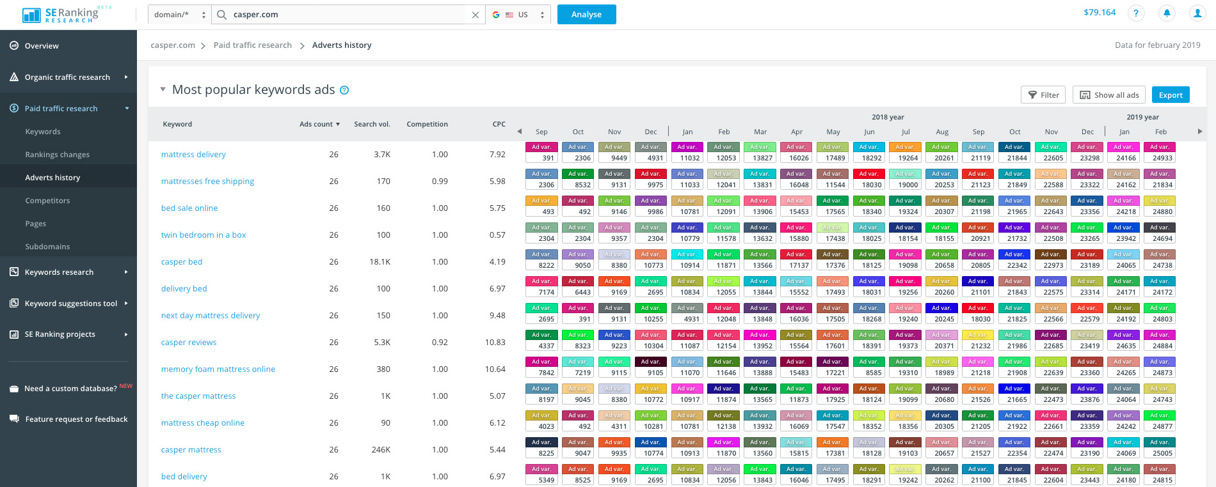This screenshot has width=1216, height=487.
Task: Open Feature request or feedback
Action: point(77,419)
